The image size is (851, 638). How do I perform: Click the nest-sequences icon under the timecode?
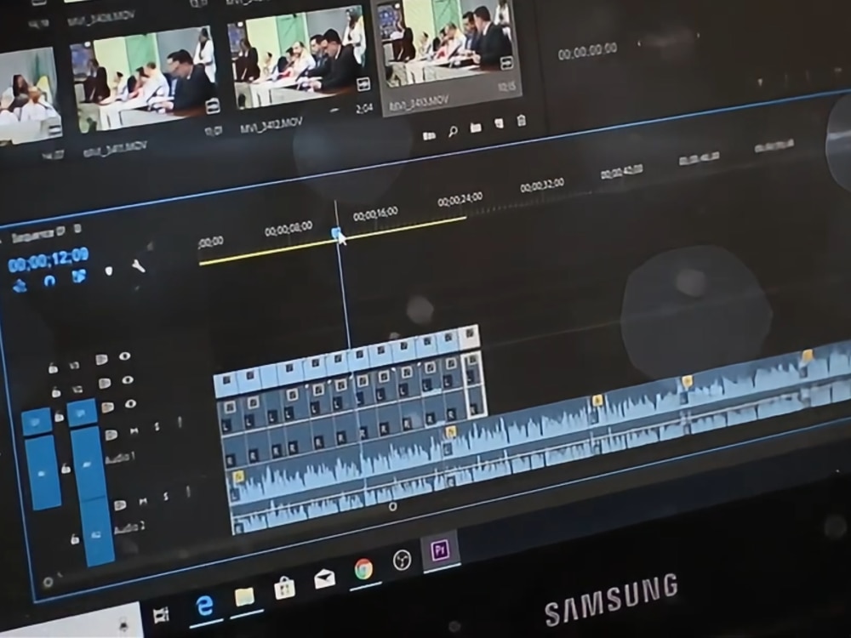click(20, 285)
